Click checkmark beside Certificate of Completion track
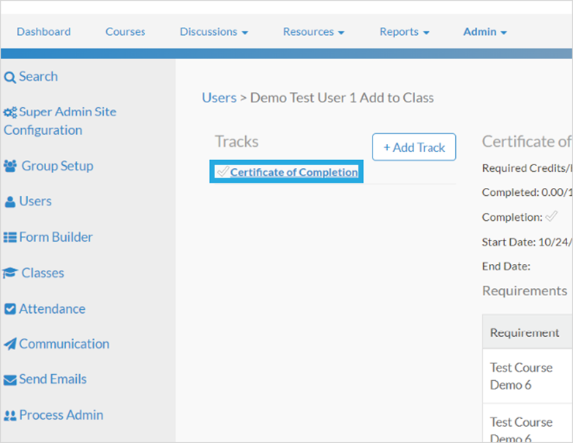This screenshot has width=573, height=443. (222, 171)
